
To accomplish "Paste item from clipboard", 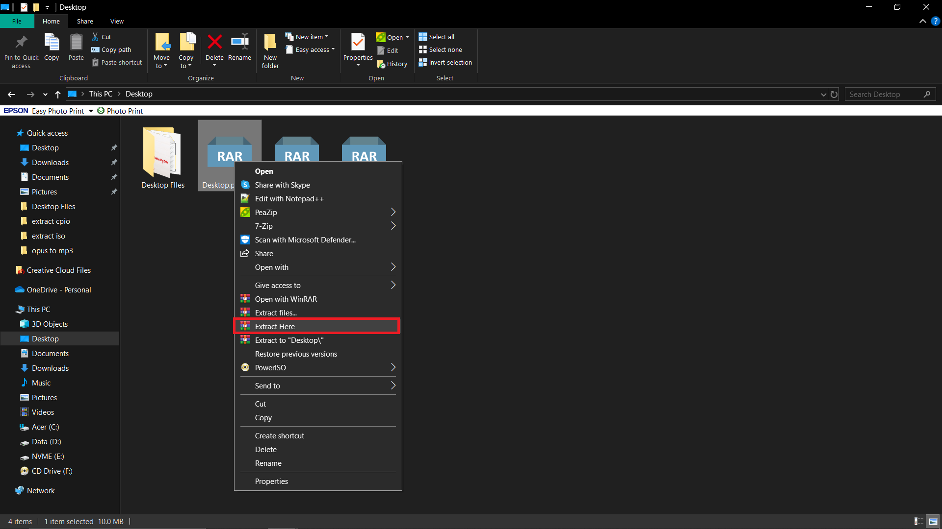I will (x=76, y=49).
